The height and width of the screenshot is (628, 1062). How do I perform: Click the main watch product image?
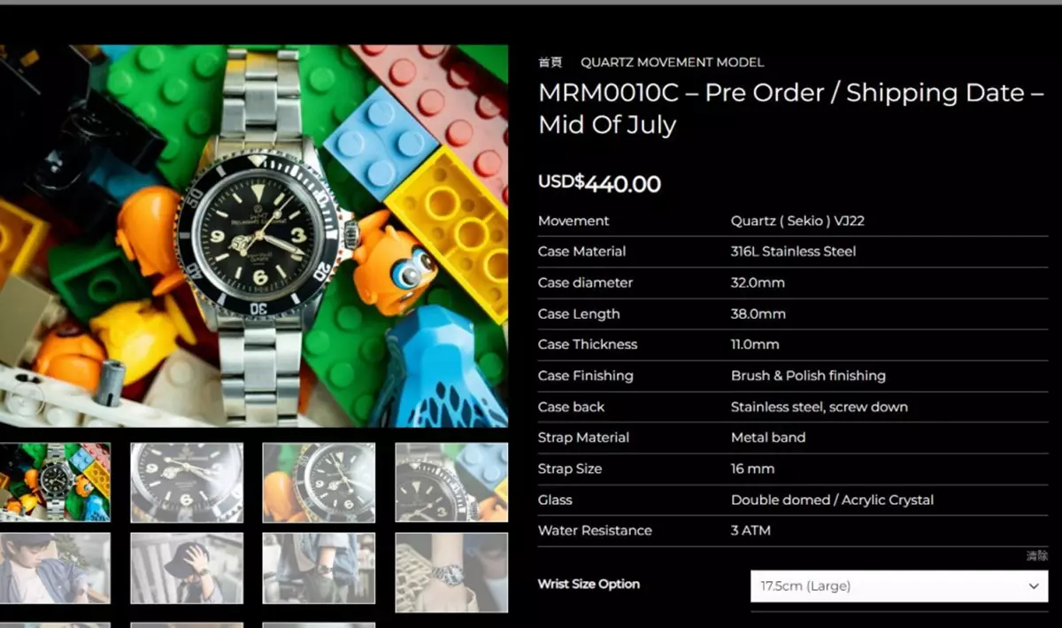[254, 236]
